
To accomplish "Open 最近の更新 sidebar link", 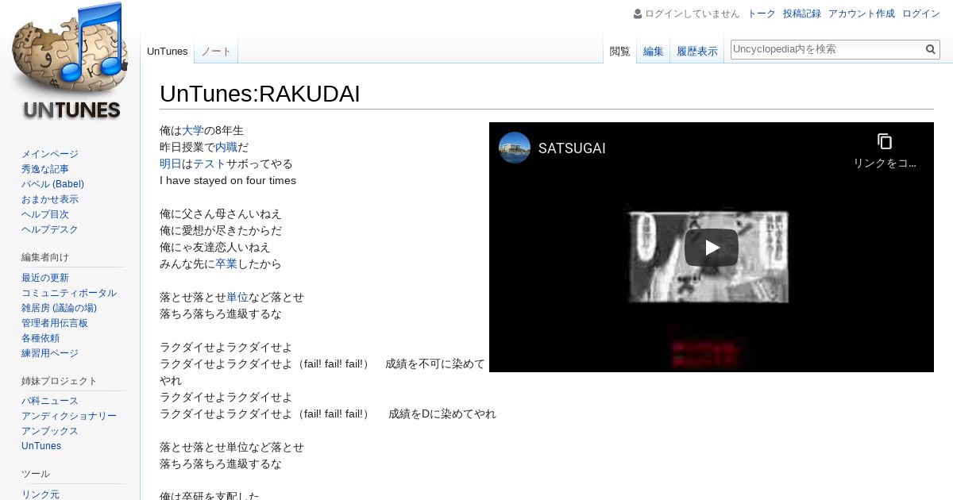I will pos(45,278).
